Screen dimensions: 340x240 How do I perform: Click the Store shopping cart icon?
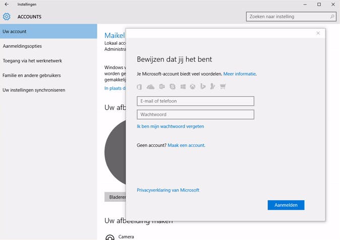point(222,87)
